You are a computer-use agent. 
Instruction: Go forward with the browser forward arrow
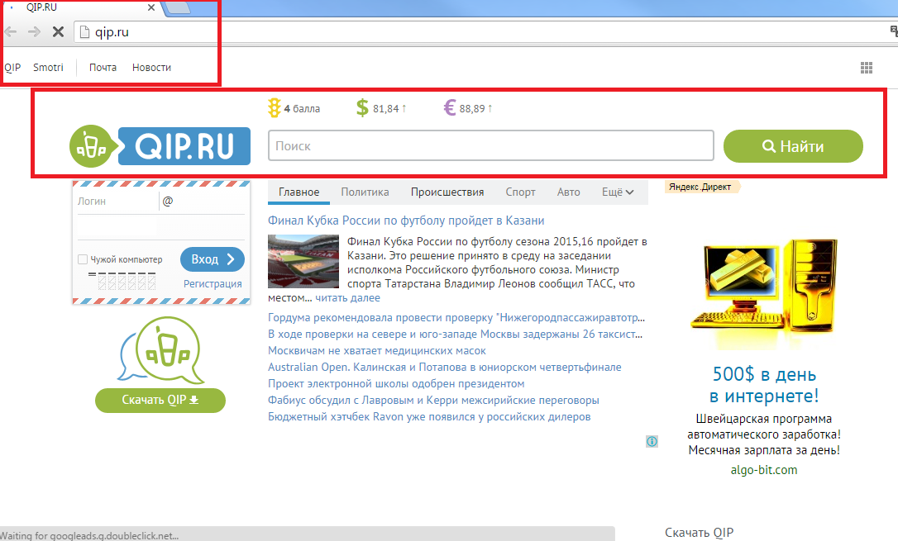click(x=35, y=32)
